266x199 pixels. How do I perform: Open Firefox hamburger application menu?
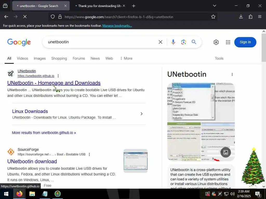click(x=260, y=17)
